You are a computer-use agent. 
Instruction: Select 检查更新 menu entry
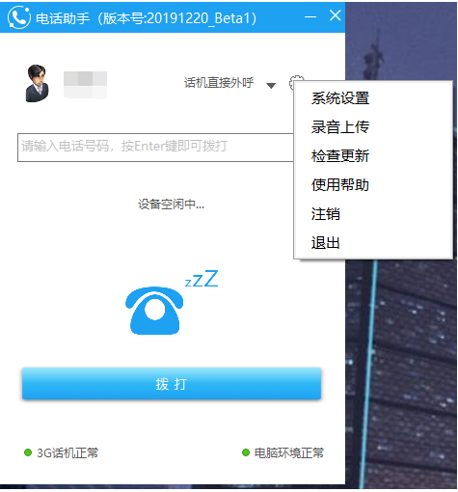340,156
